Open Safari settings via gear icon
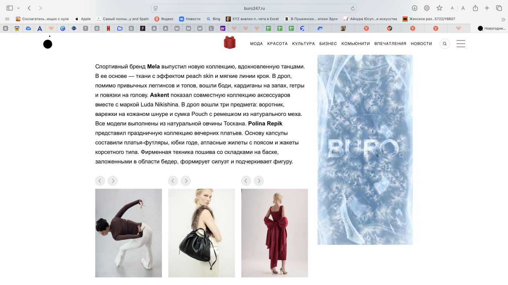Image resolution: width=508 pixels, height=285 pixels. (426, 7)
